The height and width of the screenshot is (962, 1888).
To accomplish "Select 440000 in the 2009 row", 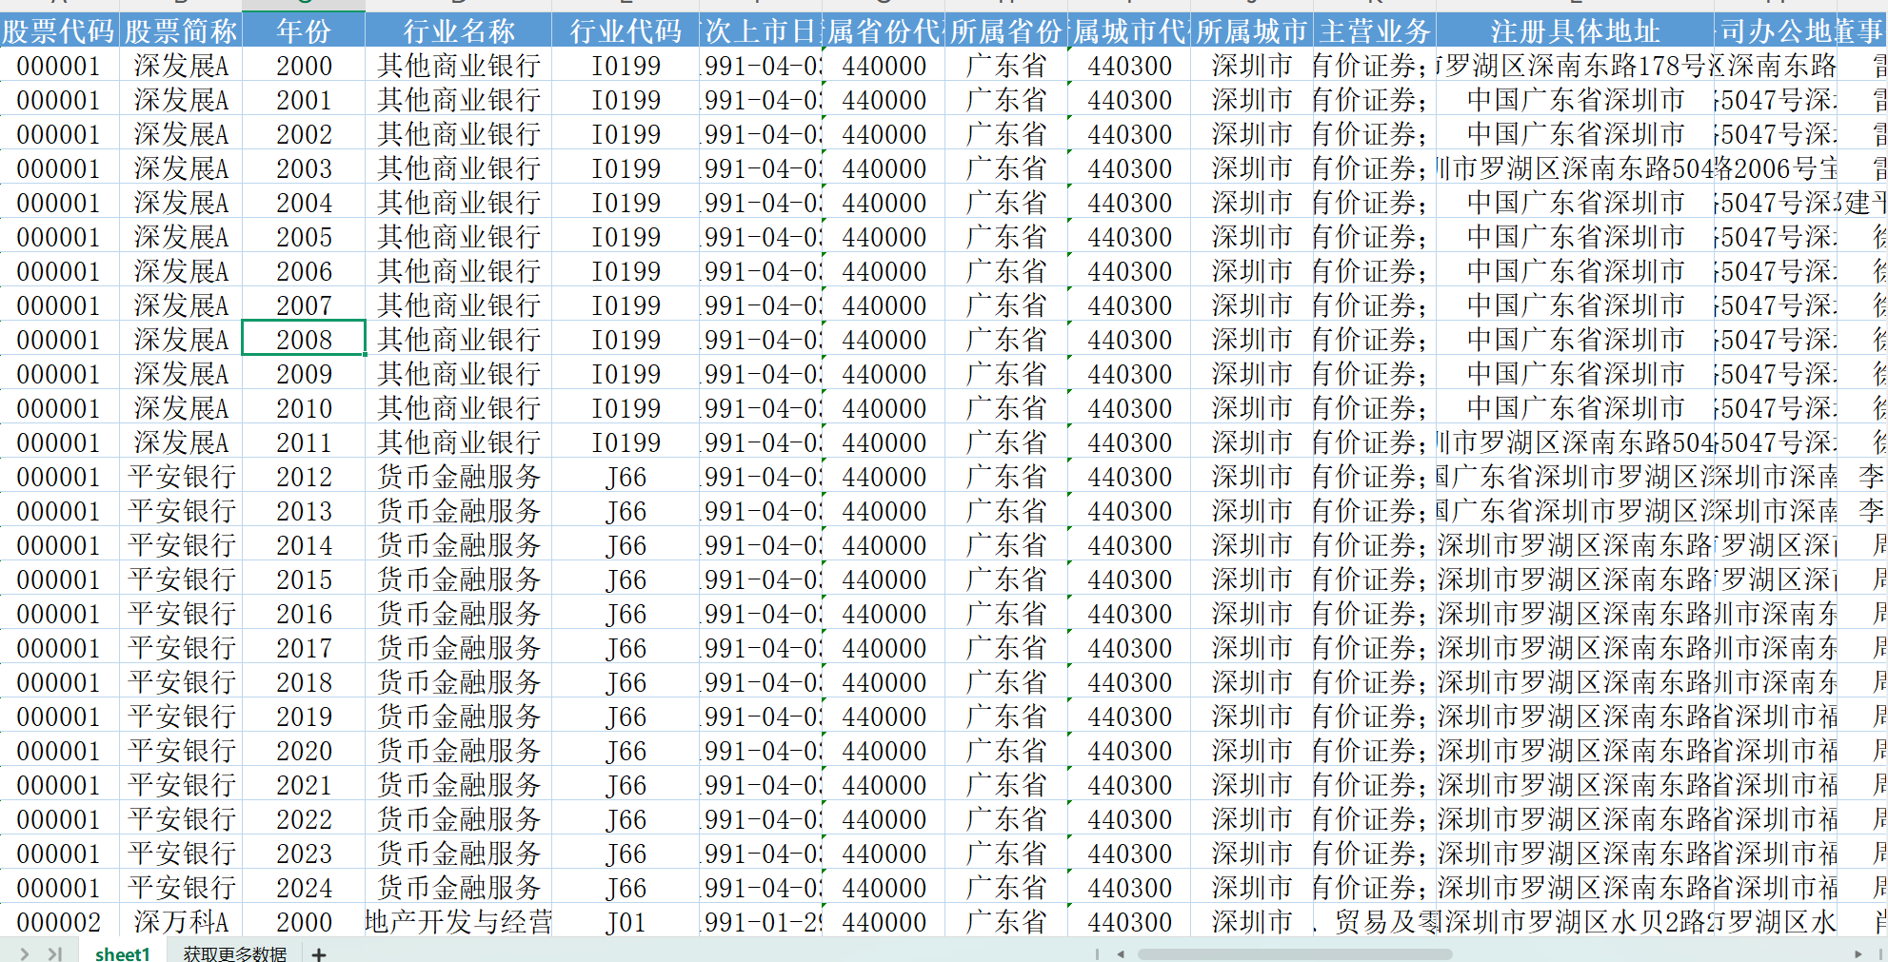I will pyautogui.click(x=884, y=374).
